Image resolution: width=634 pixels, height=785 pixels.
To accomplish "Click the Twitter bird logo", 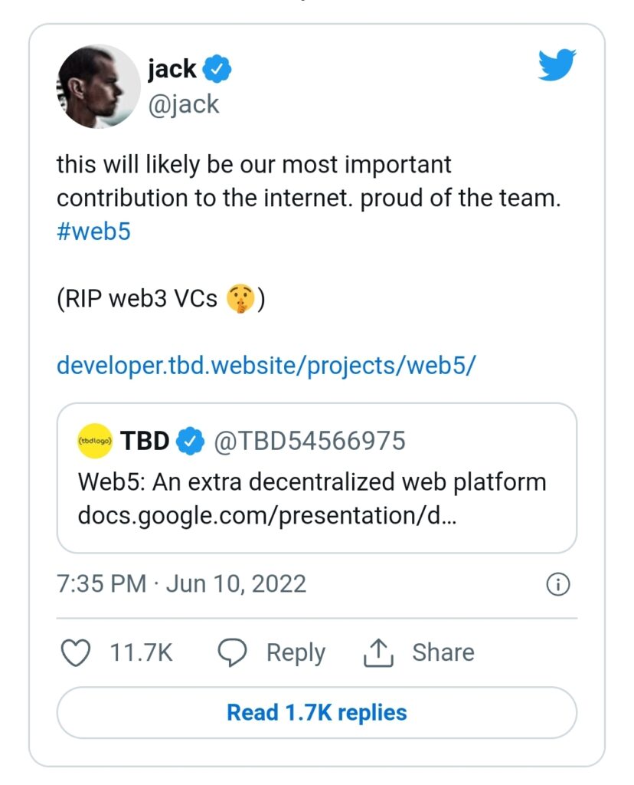I will [x=557, y=67].
